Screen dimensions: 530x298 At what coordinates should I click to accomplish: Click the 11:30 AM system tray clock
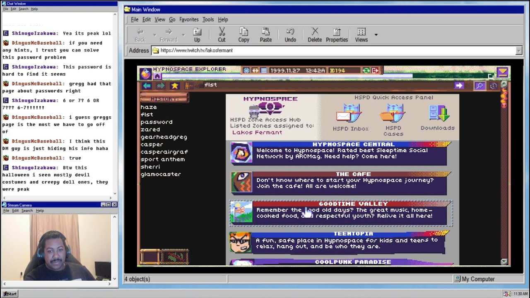(520, 294)
